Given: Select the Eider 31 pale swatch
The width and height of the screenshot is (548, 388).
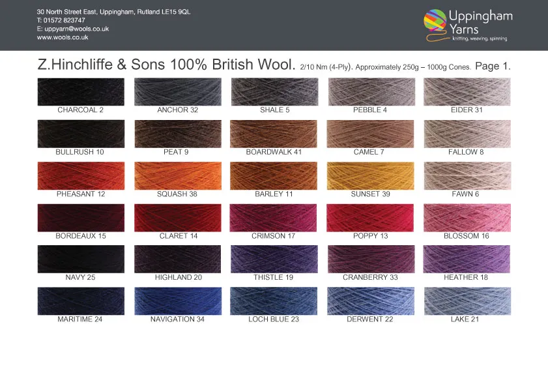Looking at the screenshot, I should click(467, 92).
